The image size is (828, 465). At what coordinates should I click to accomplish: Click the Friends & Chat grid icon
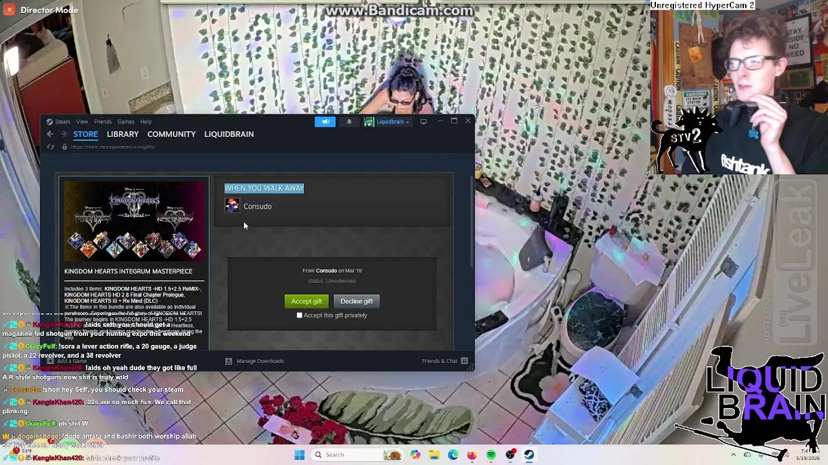(464, 361)
